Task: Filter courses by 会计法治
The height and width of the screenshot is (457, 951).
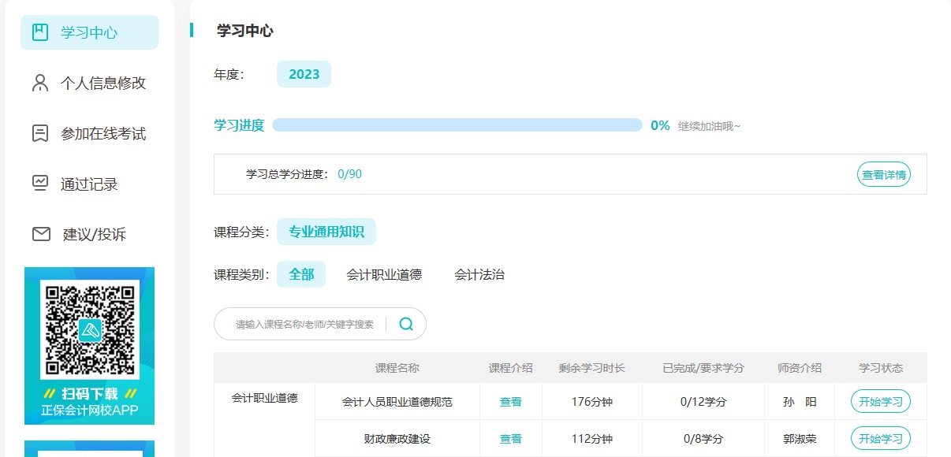Action: coord(479,274)
